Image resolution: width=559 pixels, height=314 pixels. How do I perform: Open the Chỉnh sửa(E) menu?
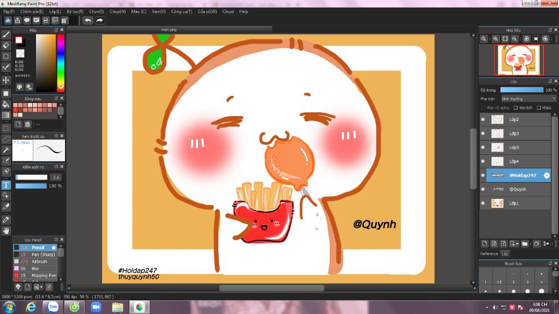pyautogui.click(x=32, y=11)
